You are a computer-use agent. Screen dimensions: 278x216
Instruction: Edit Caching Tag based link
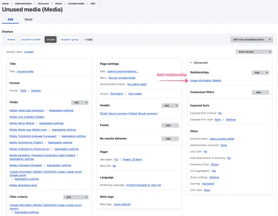pyautogui.click(x=208, y=184)
